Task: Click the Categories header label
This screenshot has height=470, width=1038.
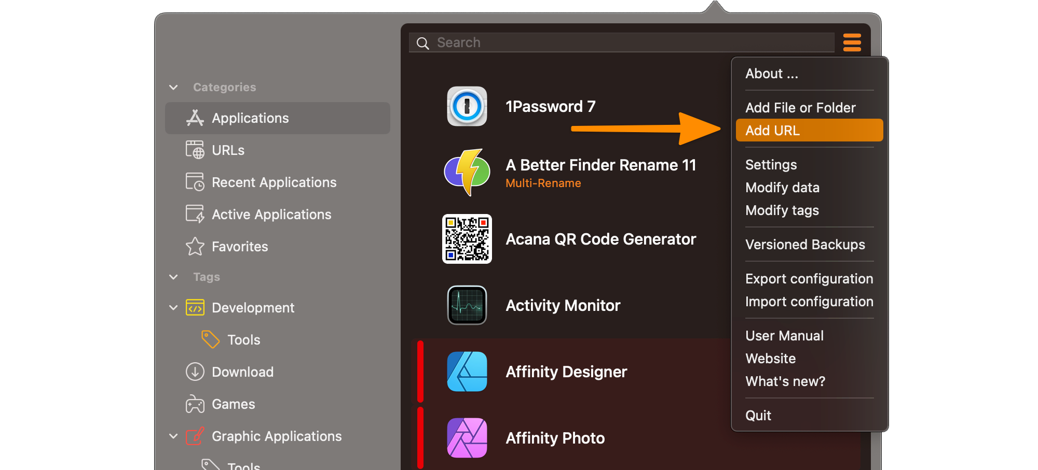Action: pyautogui.click(x=225, y=87)
